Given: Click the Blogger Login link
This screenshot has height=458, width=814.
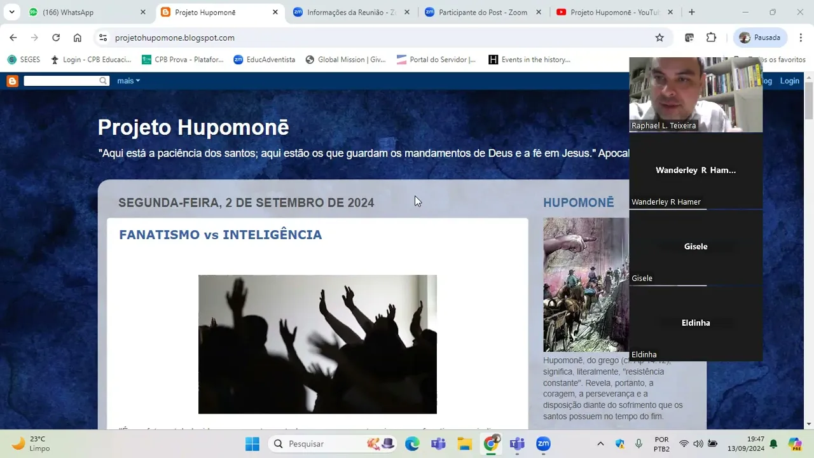Looking at the screenshot, I should (x=789, y=81).
